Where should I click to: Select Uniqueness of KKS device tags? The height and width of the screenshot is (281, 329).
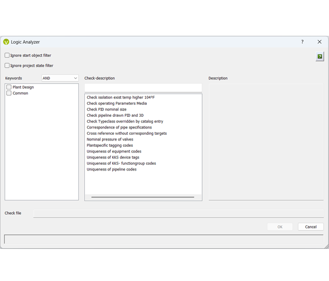(x=113, y=157)
